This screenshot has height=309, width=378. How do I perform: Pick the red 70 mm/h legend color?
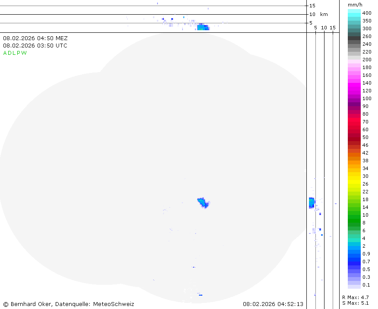point(354,122)
